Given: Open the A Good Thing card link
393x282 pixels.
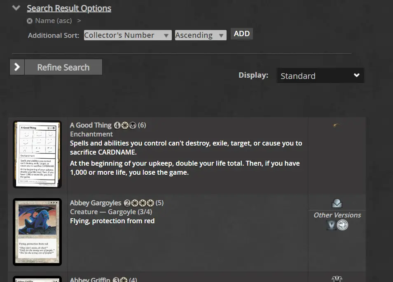Looking at the screenshot, I should [x=91, y=125].
